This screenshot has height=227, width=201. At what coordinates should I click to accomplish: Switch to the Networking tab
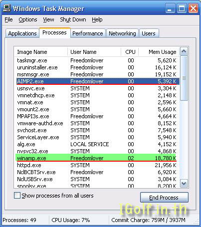[122, 33]
